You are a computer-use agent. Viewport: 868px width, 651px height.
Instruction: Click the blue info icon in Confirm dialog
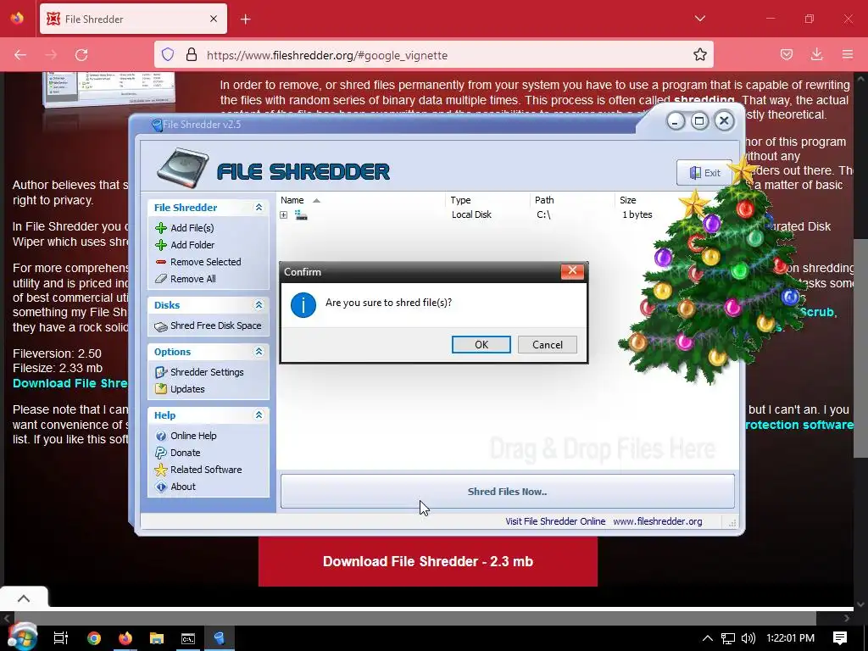tap(303, 305)
